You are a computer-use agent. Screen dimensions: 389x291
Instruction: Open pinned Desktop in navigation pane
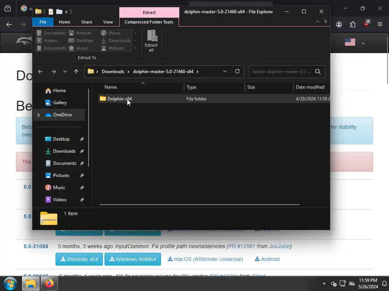tap(61, 139)
